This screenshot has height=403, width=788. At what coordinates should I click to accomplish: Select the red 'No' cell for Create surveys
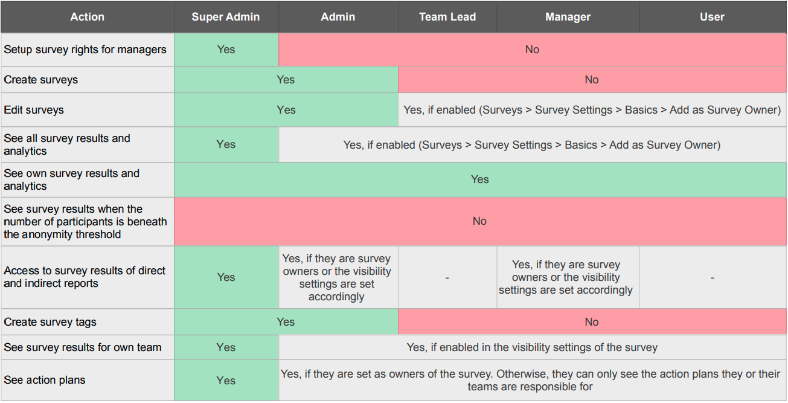pyautogui.click(x=592, y=80)
